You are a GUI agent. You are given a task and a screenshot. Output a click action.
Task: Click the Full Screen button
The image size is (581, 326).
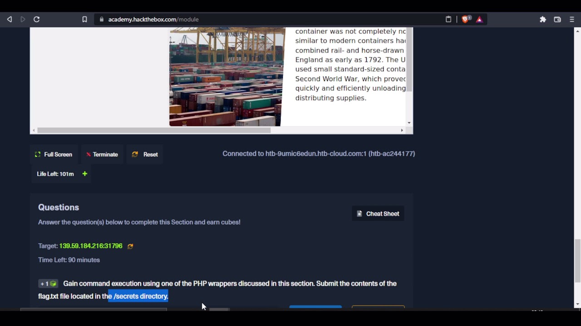click(54, 154)
